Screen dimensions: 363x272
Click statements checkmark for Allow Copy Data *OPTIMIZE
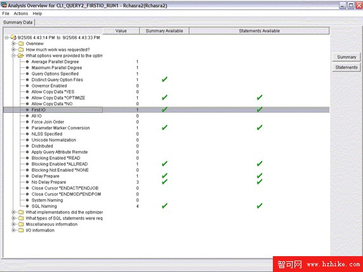tap(260, 98)
